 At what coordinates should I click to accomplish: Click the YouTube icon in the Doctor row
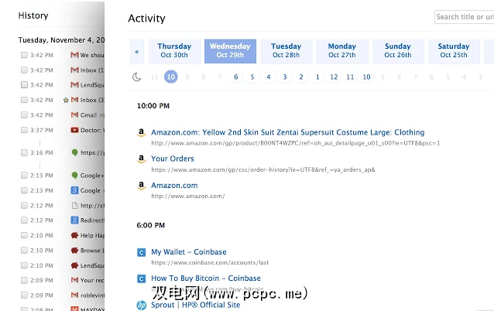pyautogui.click(x=74, y=130)
